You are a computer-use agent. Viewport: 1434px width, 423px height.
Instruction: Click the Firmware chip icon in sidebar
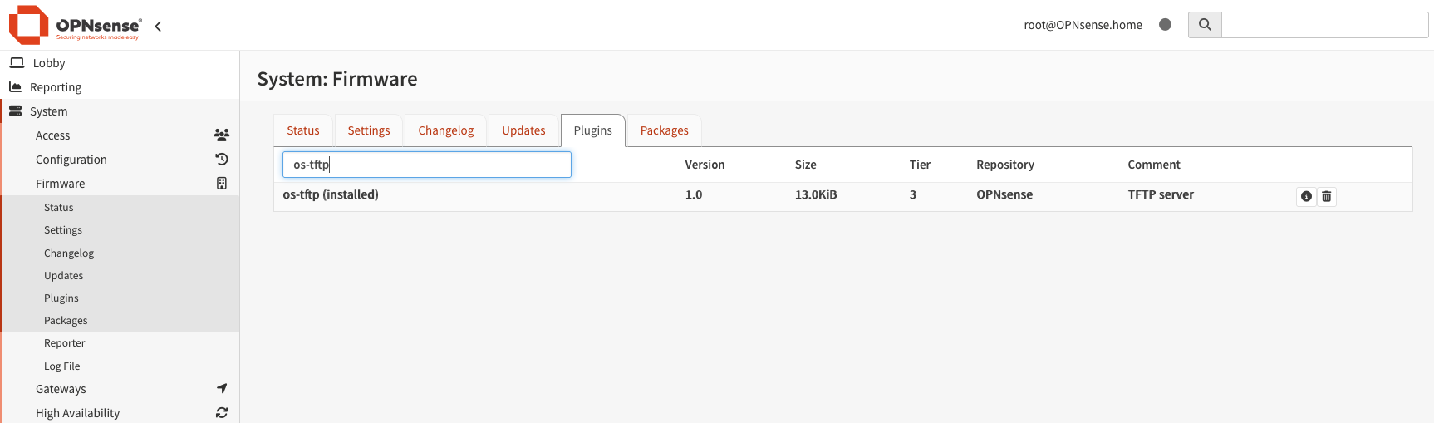click(222, 184)
